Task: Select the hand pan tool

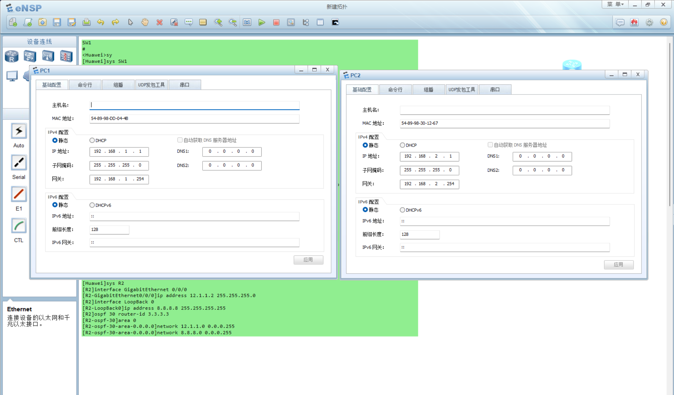Action: [145, 22]
